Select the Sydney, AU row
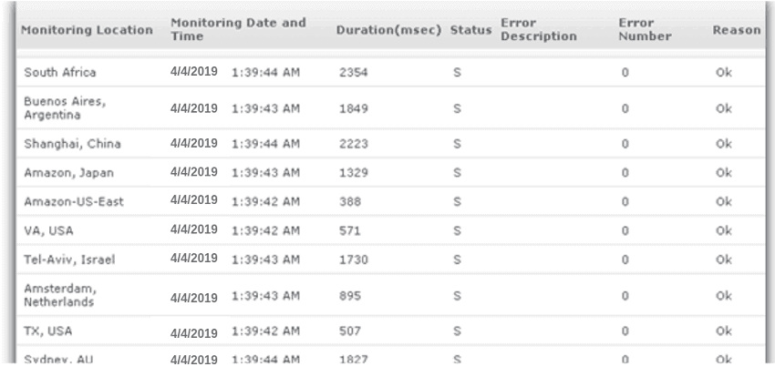 click(x=390, y=355)
